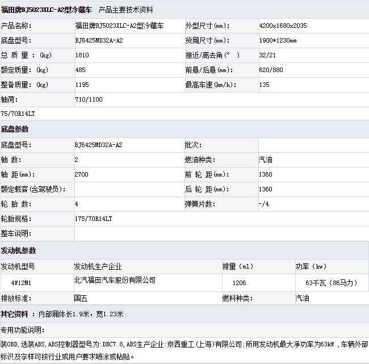
Task: Click approach/departure angle value 32/21
Action: (267, 55)
